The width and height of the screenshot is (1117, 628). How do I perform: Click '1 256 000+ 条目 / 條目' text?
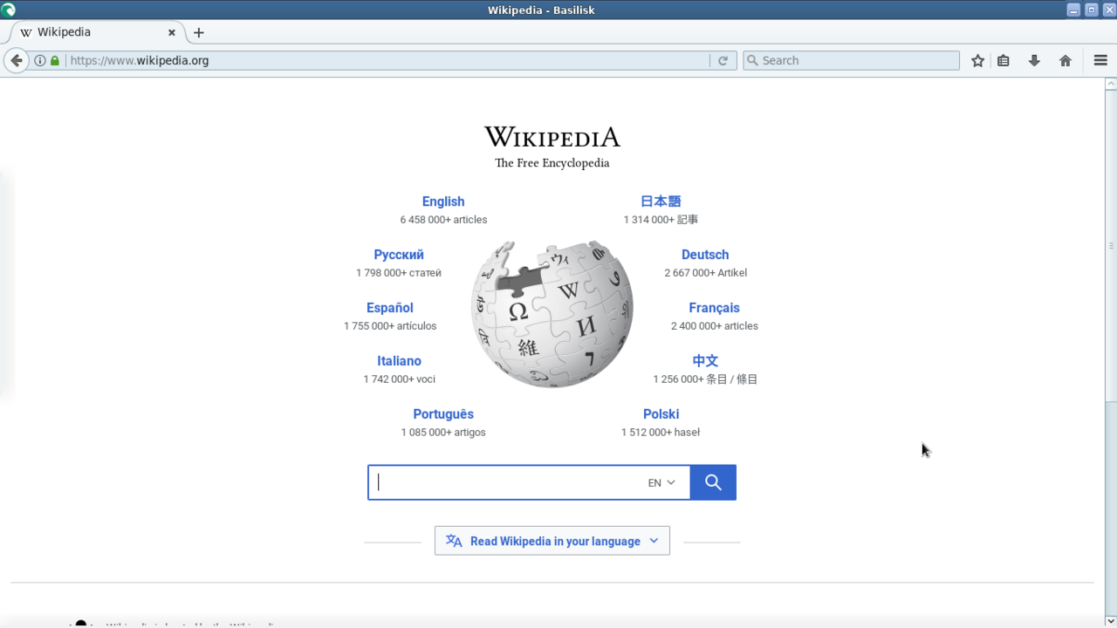705,379
